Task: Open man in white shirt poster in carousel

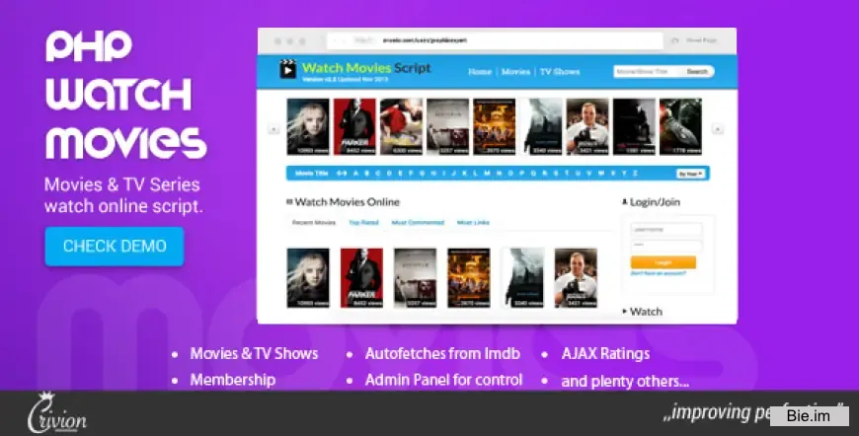Action: pyautogui.click(x=587, y=126)
